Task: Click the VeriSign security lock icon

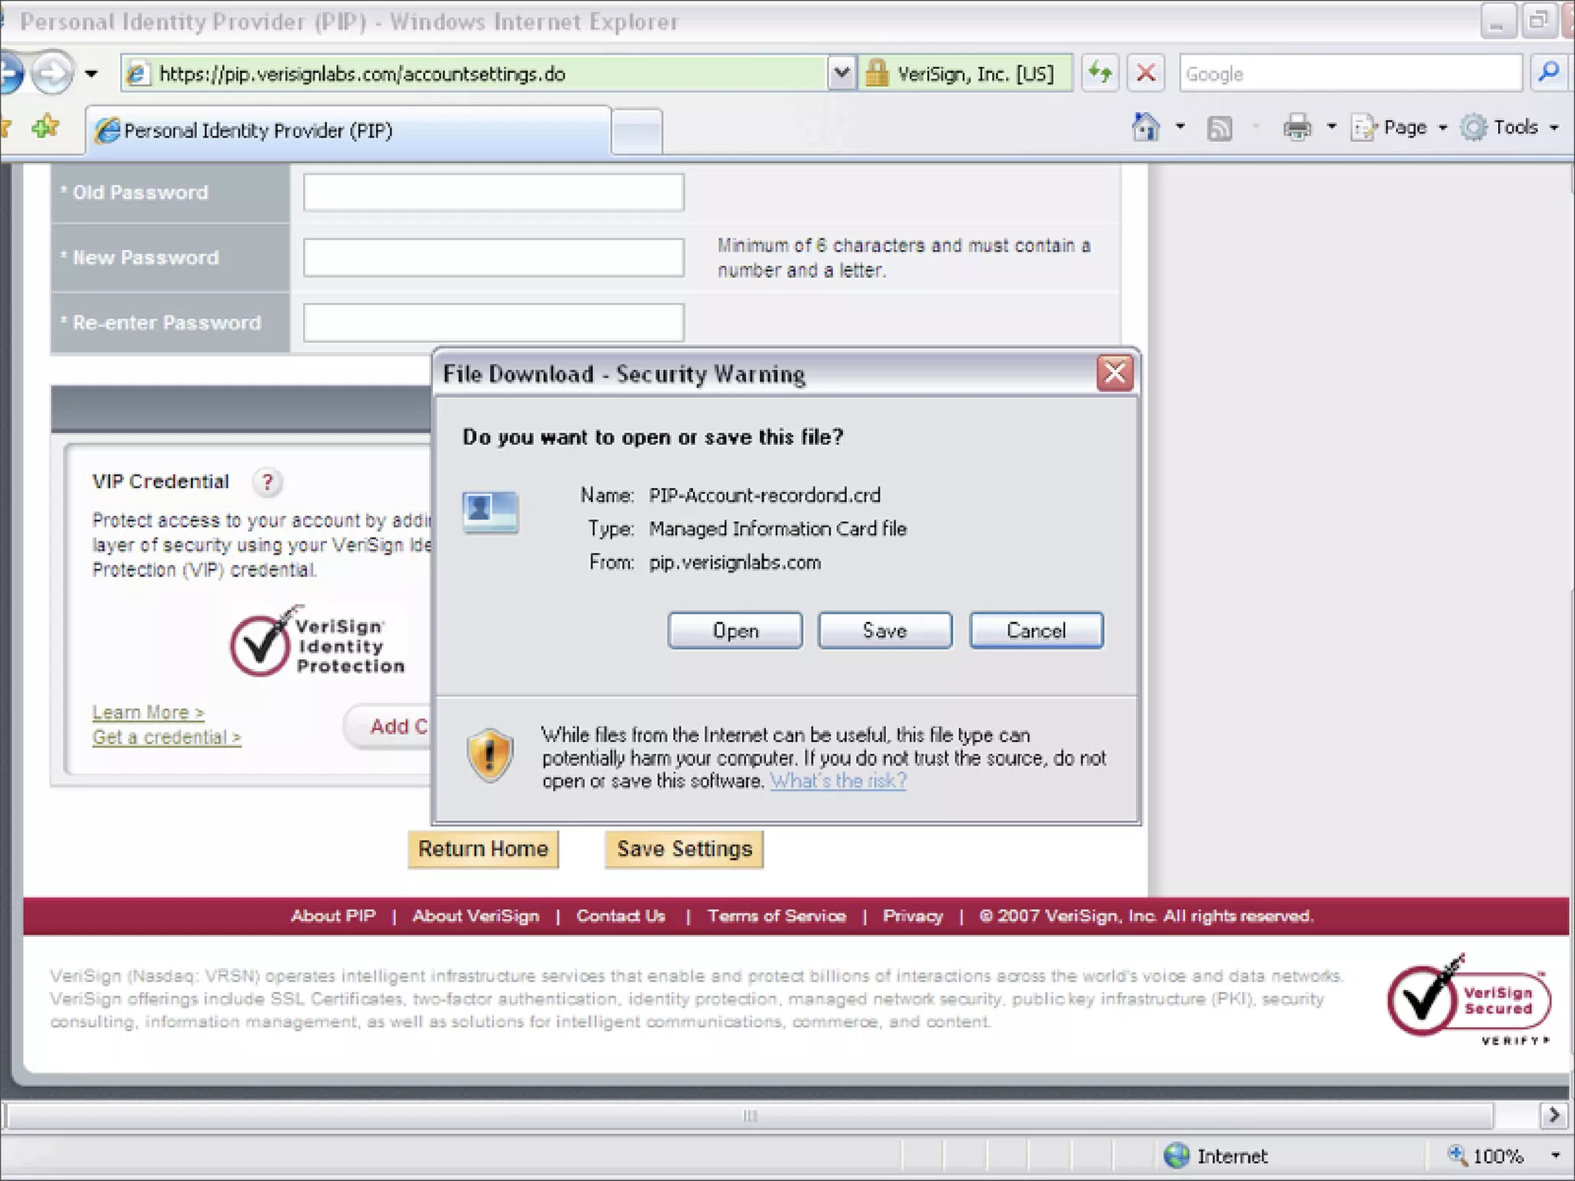Action: 876,74
